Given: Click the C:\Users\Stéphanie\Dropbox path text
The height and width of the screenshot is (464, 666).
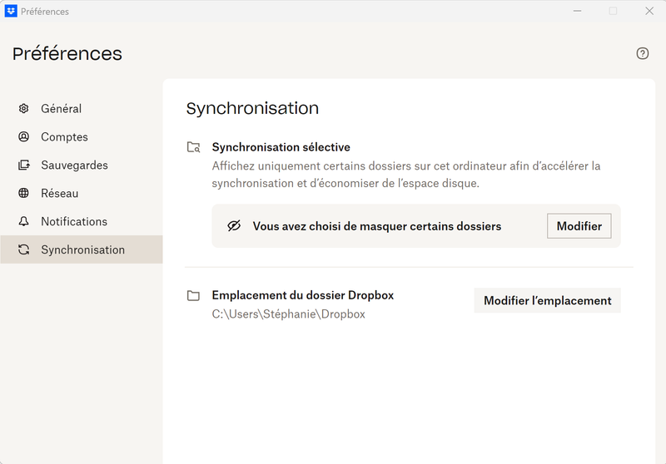Looking at the screenshot, I should tap(288, 314).
